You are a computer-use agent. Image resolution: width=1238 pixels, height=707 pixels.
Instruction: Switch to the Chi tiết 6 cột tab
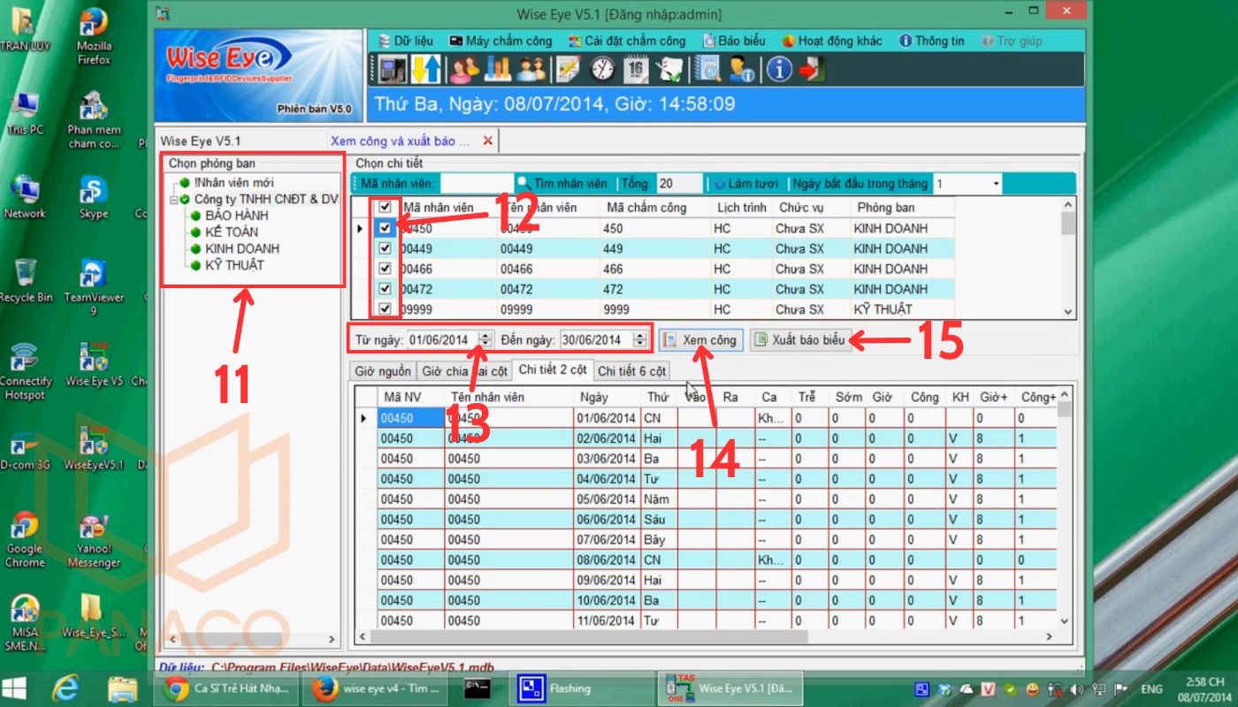point(631,371)
